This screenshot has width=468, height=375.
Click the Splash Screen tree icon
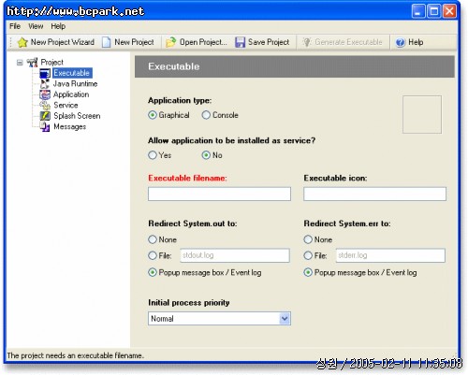pos(45,116)
